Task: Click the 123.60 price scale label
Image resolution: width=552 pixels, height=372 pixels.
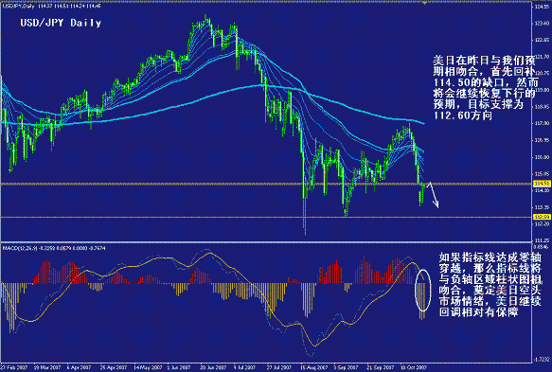Action: [543, 24]
